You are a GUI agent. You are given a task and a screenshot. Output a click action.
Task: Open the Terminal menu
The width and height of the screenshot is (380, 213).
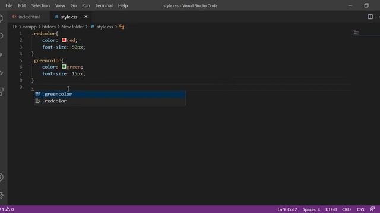(x=104, y=5)
